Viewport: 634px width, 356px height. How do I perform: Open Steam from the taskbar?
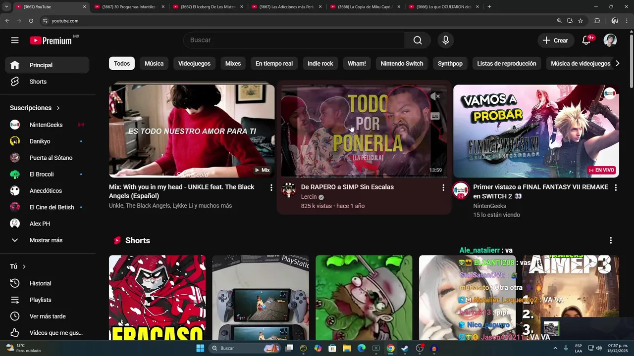405,348
